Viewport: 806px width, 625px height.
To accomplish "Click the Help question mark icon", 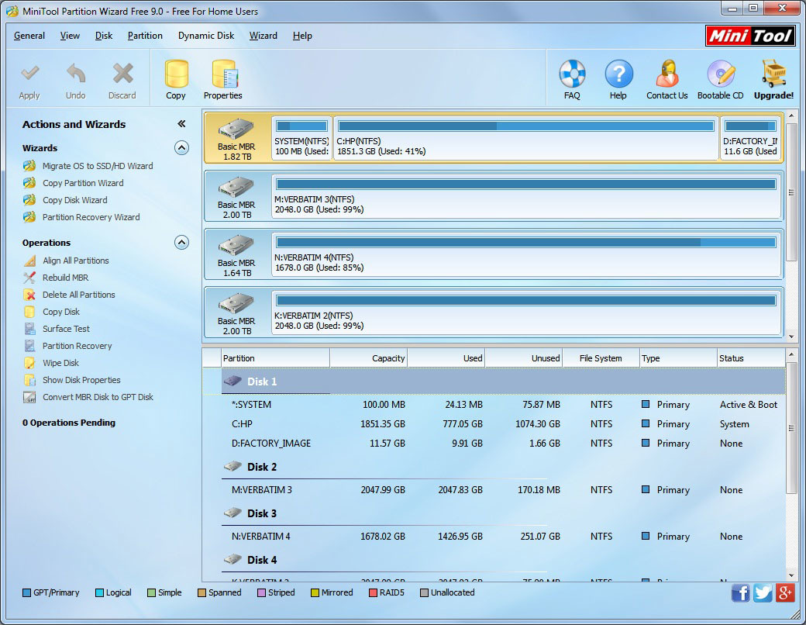I will (x=618, y=79).
